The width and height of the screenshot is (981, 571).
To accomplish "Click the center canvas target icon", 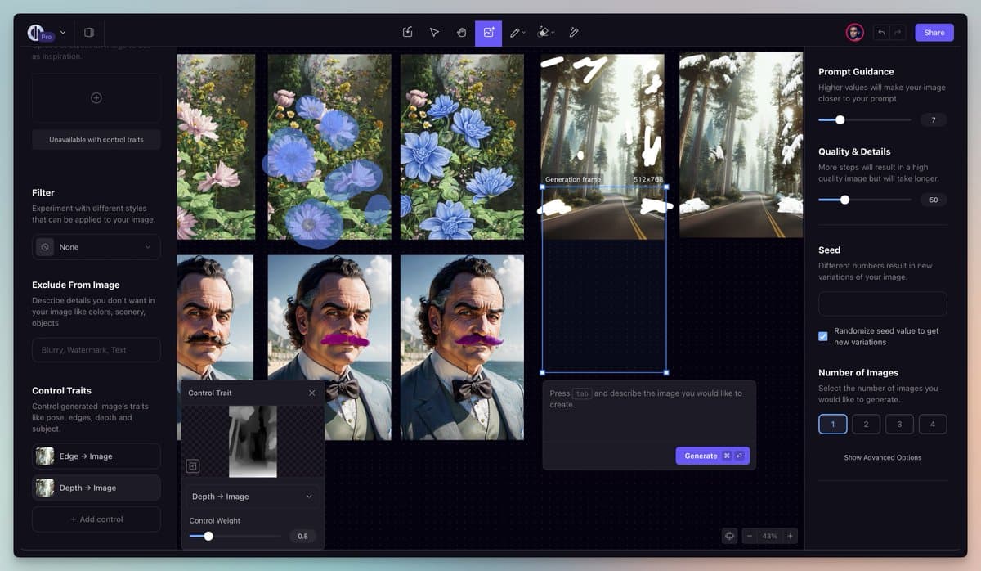I will point(729,536).
